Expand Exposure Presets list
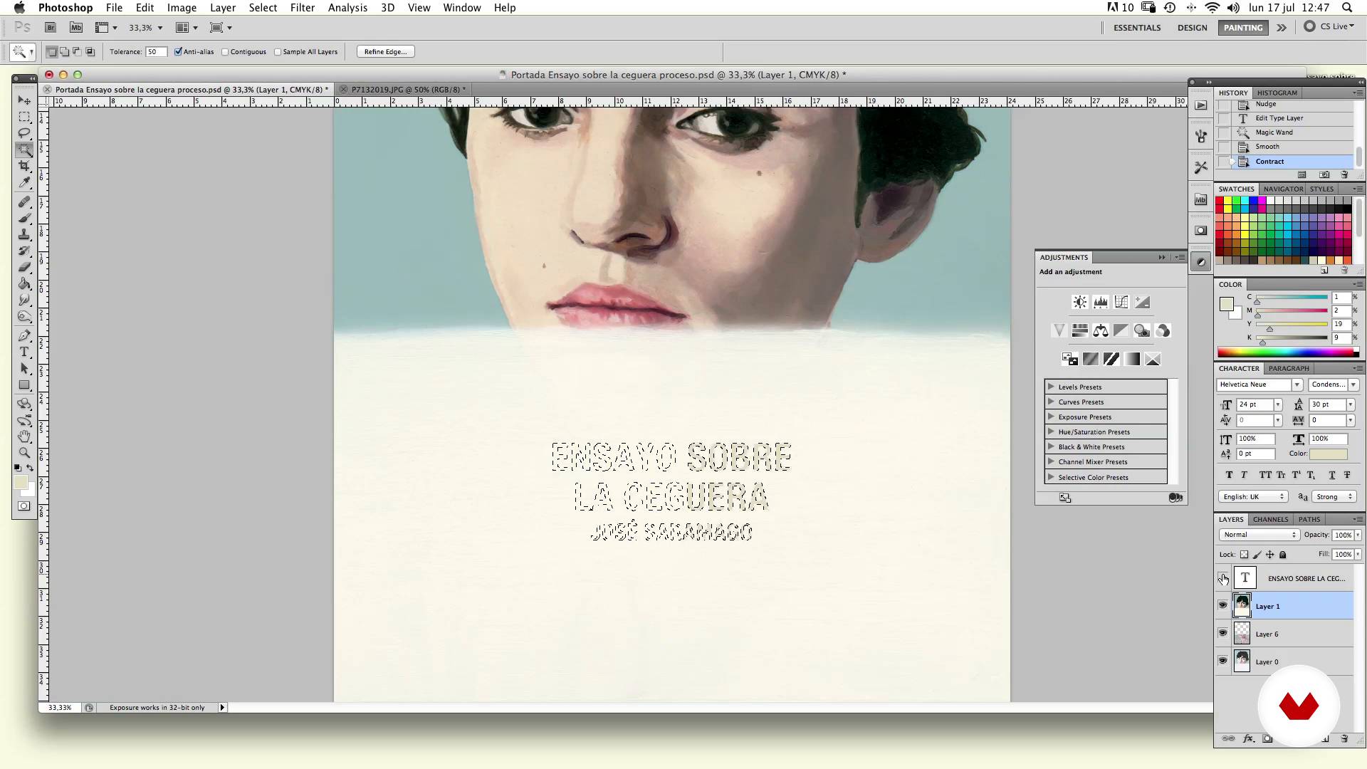 coord(1051,417)
